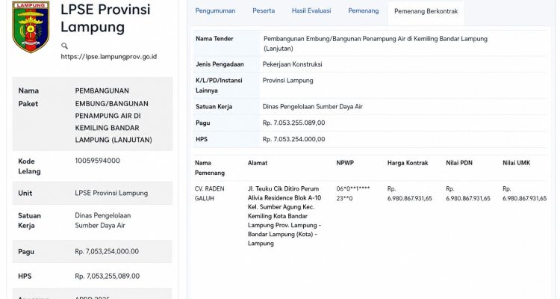Click the Nilai UMK column header

point(517,163)
